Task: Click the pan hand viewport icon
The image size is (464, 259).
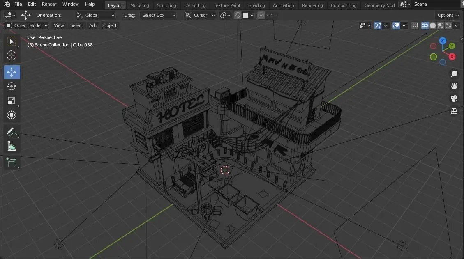Action: click(x=454, y=86)
